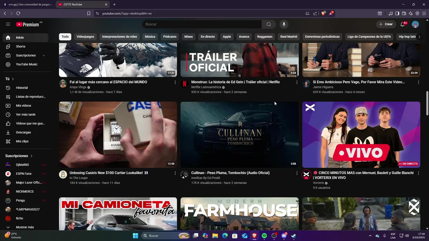The width and height of the screenshot is (429, 241).
Task: Open Brave Leo AI sparkle icon
Action: tap(411, 13)
